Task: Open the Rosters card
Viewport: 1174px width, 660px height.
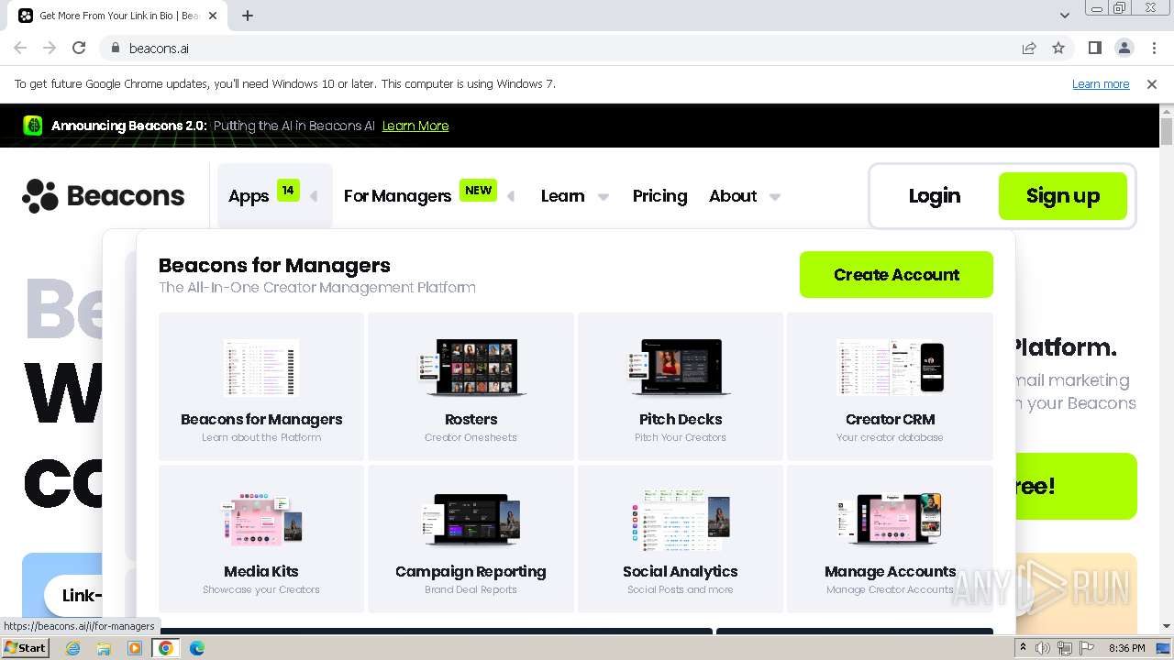Action: pos(471,386)
